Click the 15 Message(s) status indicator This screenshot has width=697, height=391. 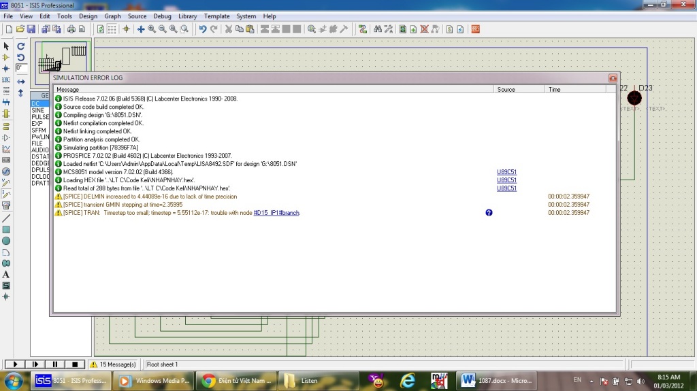click(114, 364)
